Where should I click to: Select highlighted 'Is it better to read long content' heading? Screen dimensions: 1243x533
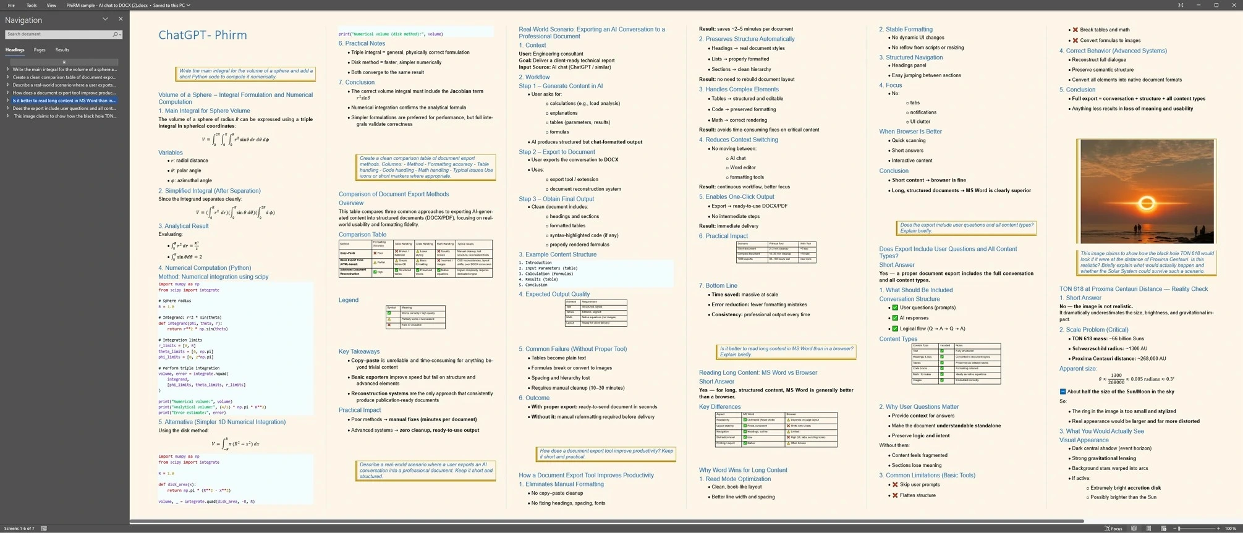(x=64, y=101)
